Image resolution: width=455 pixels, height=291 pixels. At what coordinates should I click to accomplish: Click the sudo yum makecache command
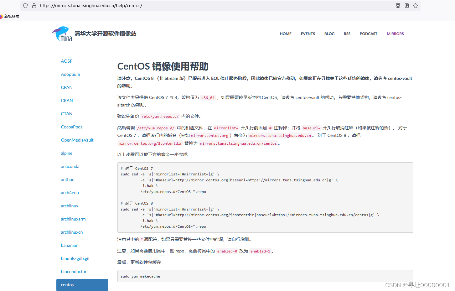[140, 276]
